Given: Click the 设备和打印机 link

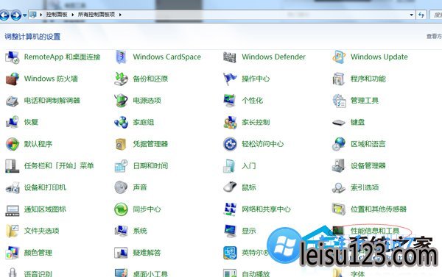Looking at the screenshot, I should (x=45, y=187).
